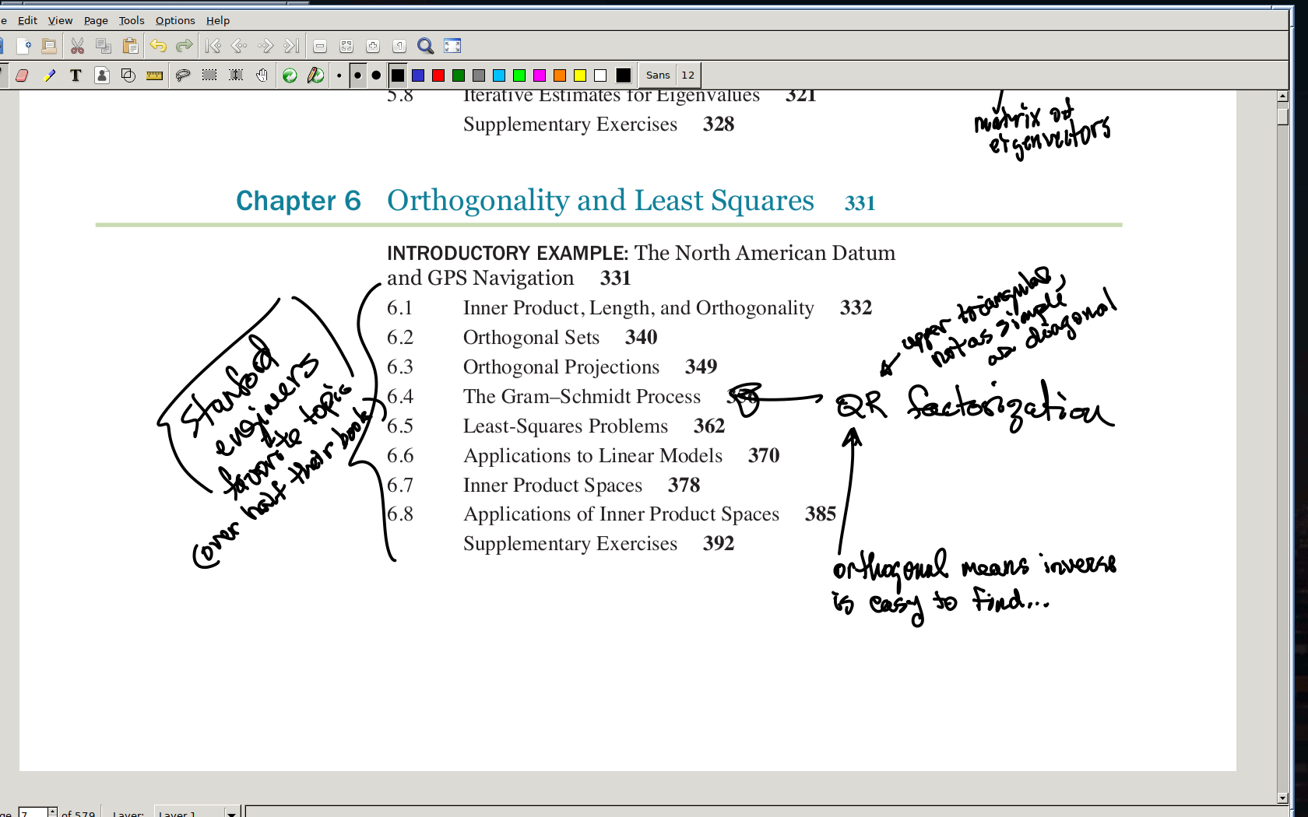The image size is (1308, 817).
Task: Click the Vertical Space tool
Action: click(x=236, y=75)
